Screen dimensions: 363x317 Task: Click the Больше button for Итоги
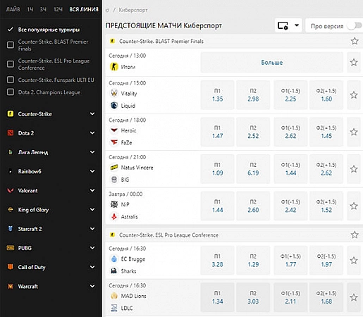(271, 63)
